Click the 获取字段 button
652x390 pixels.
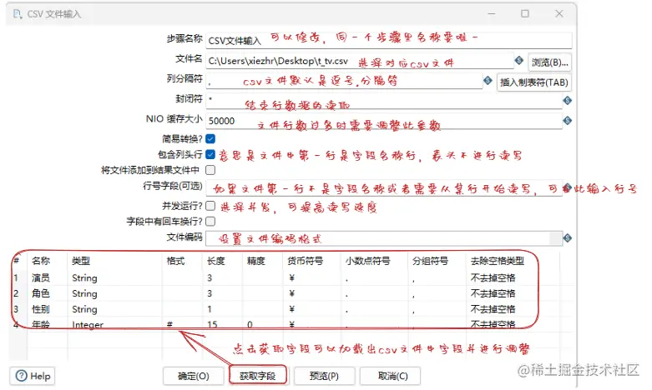click(x=258, y=376)
